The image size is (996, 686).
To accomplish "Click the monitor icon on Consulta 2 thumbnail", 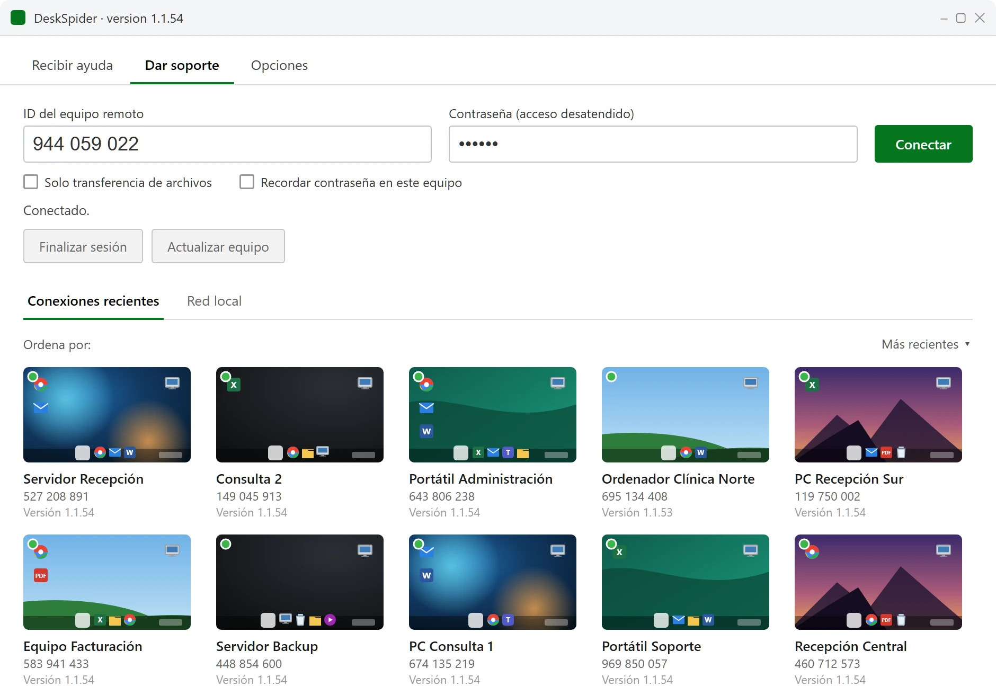I will [365, 383].
